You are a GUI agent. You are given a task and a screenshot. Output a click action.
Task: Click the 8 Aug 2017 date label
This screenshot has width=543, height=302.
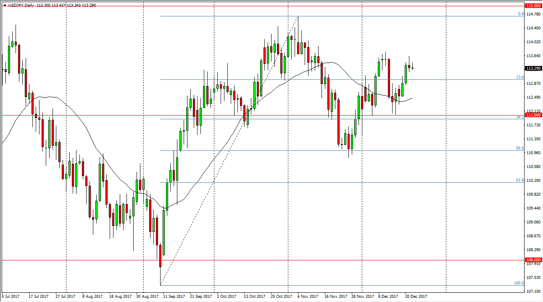(93, 297)
